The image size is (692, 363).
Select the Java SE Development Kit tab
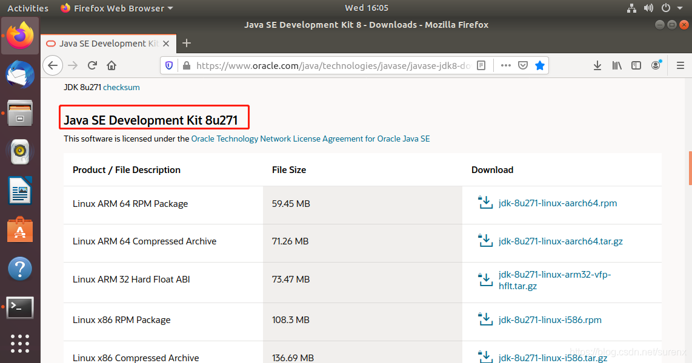coord(108,44)
